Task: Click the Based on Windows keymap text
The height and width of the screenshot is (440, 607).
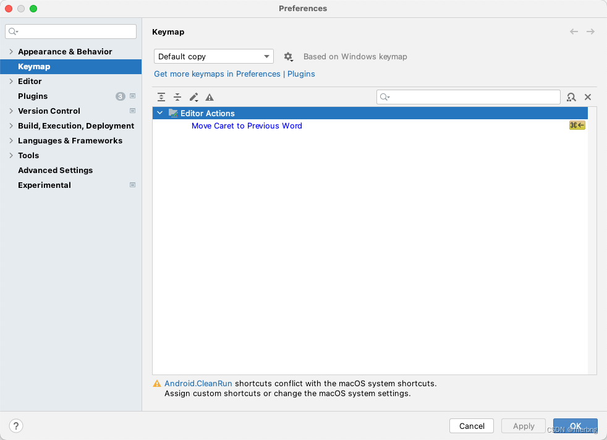Action: [355, 56]
